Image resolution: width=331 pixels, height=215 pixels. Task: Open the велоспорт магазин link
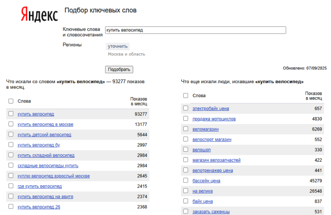pos(212,139)
